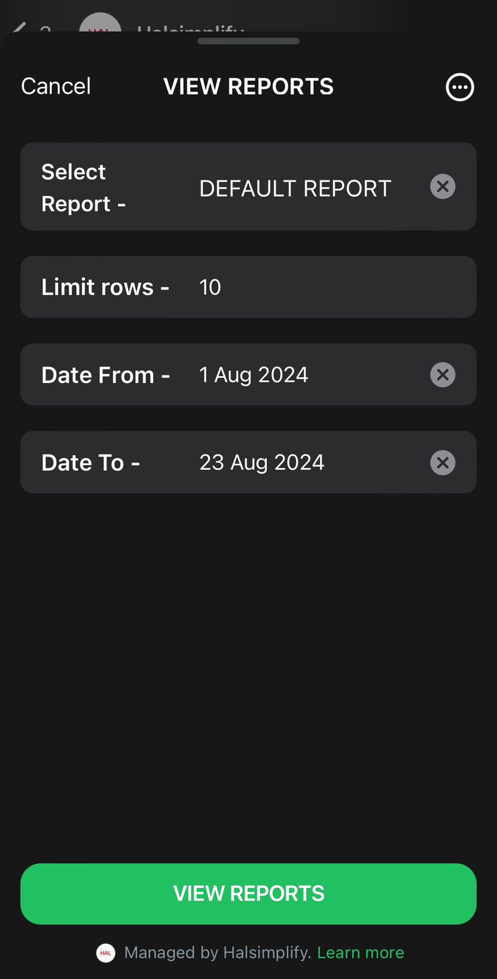Edit the Limit rows value of 10
Image resolution: width=497 pixels, height=979 pixels.
point(210,287)
